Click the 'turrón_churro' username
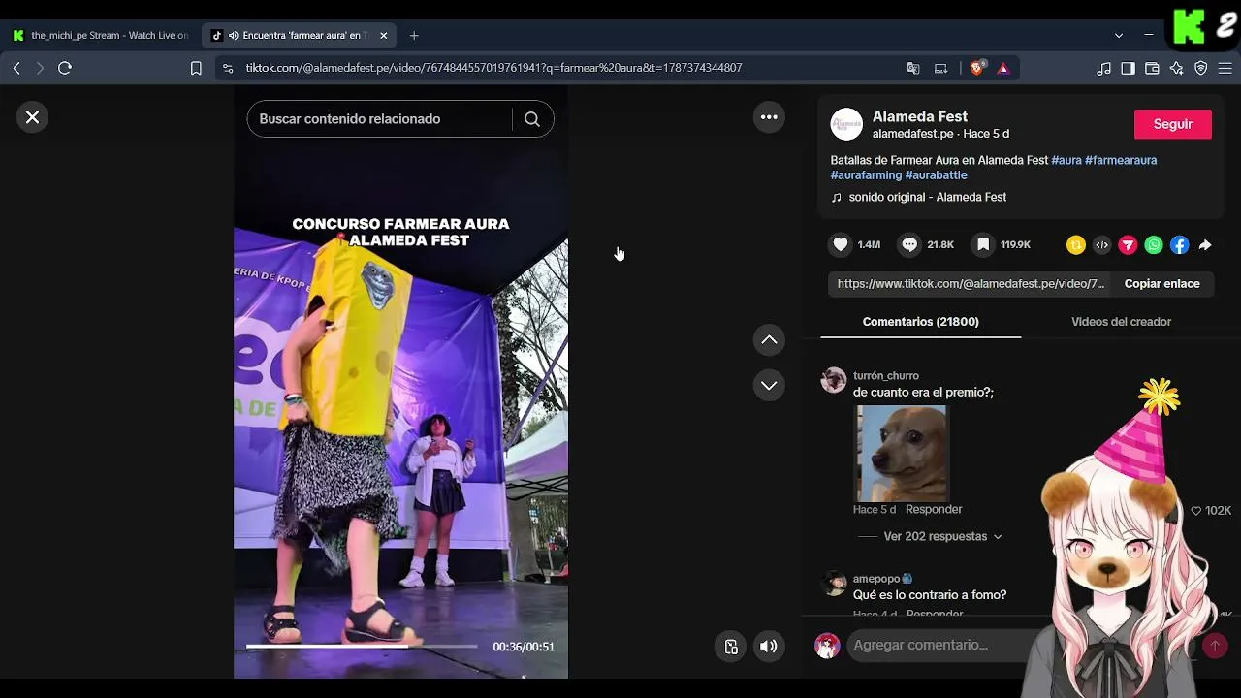Viewport: 1241px width, 698px height. click(886, 376)
